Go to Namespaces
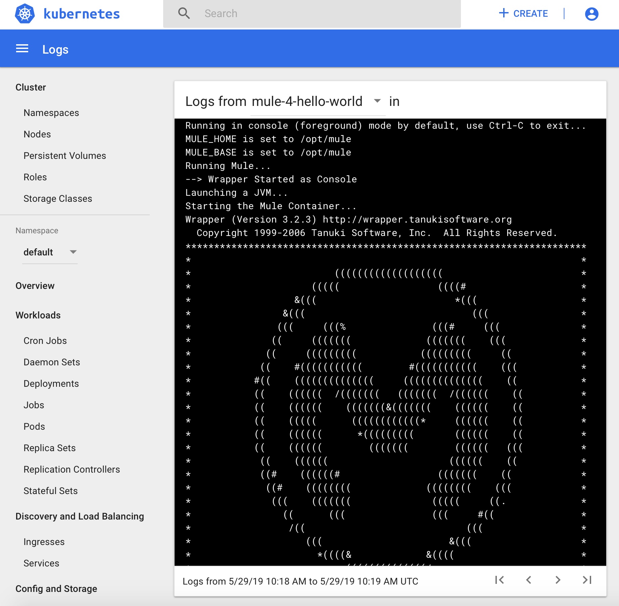The height and width of the screenshot is (606, 619). (x=51, y=113)
